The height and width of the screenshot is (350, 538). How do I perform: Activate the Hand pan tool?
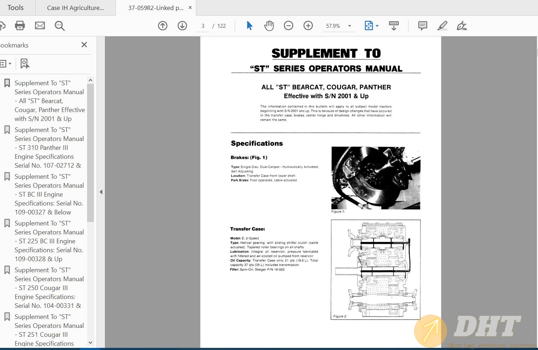pyautogui.click(x=269, y=26)
